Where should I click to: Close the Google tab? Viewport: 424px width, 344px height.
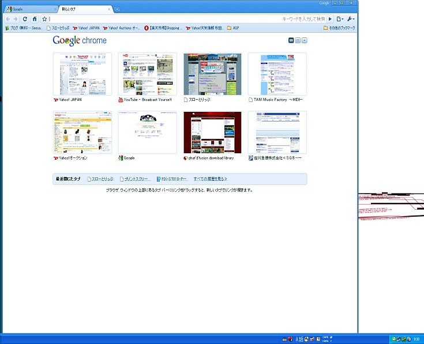pyautogui.click(x=55, y=9)
